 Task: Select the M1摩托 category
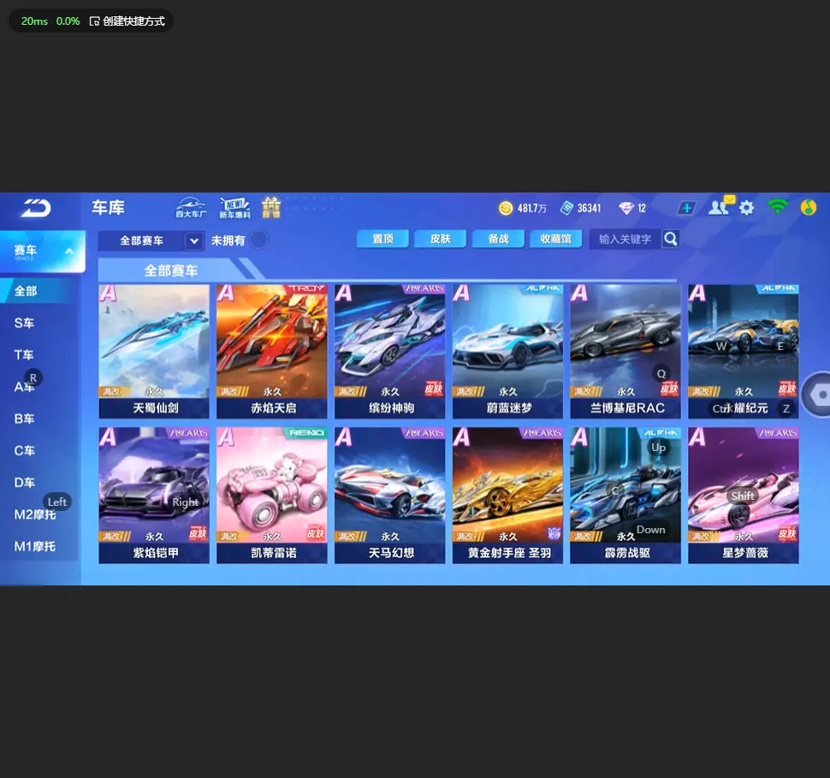[x=35, y=546]
